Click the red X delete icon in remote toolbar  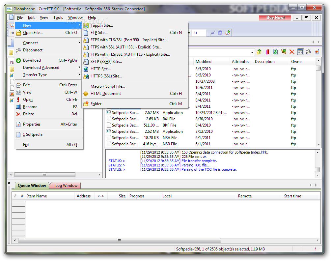pos(292,52)
